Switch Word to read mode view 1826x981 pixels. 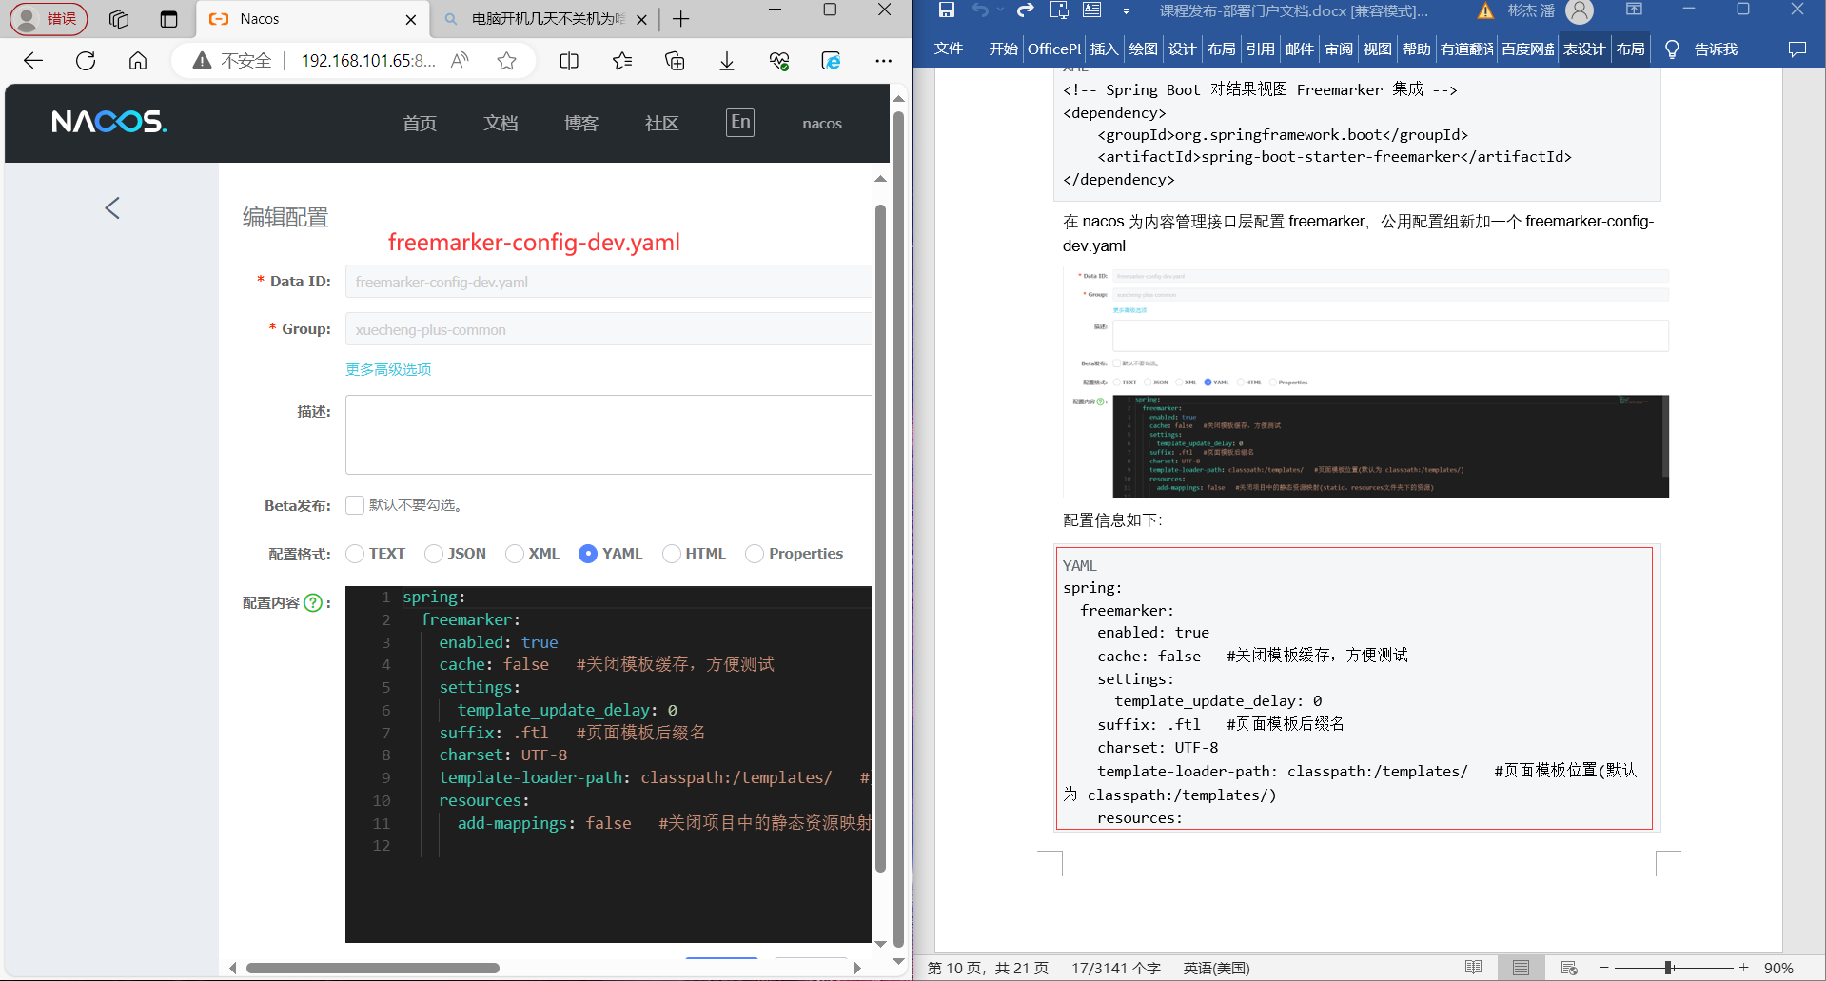pos(1474,968)
